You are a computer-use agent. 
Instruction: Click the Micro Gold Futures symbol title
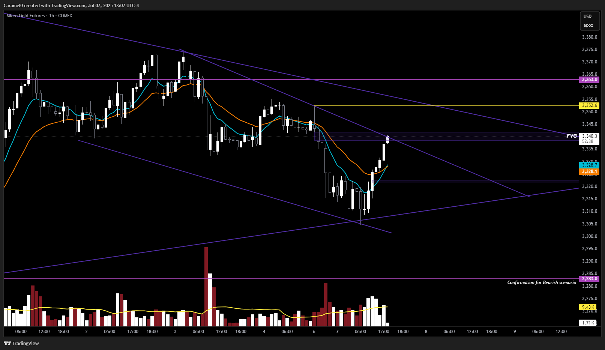(x=26, y=16)
